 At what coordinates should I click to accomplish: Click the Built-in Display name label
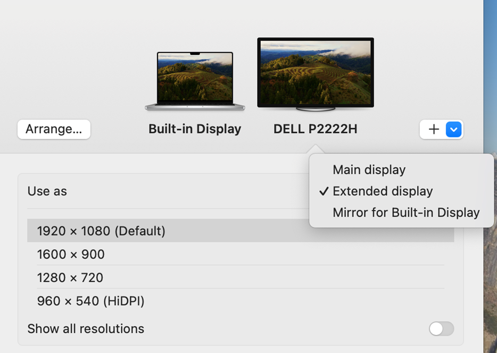tap(195, 129)
